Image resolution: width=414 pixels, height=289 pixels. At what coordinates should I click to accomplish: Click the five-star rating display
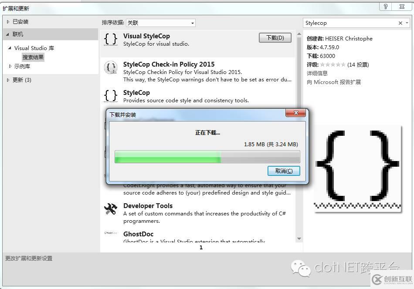coord(333,64)
